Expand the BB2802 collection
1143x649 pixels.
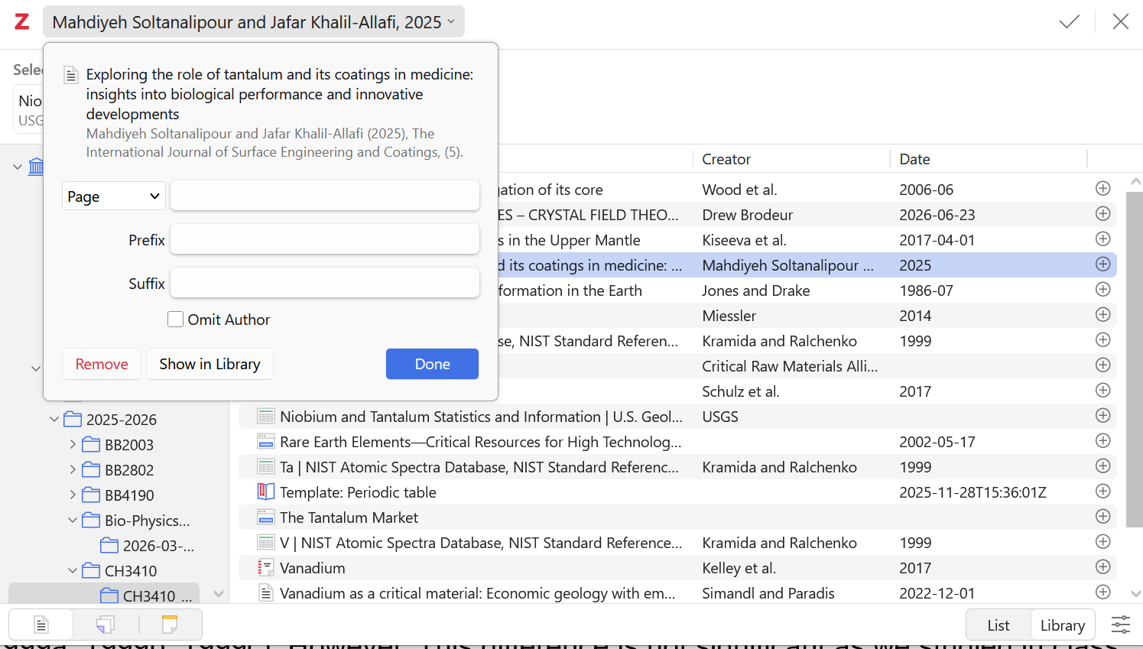click(73, 469)
